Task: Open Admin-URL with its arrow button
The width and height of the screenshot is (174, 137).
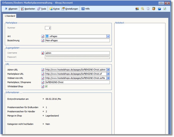Action: click(x=108, y=70)
